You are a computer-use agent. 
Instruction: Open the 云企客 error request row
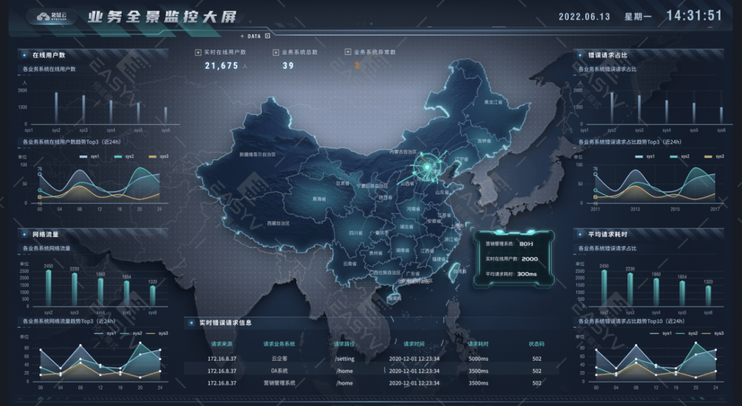(372, 359)
